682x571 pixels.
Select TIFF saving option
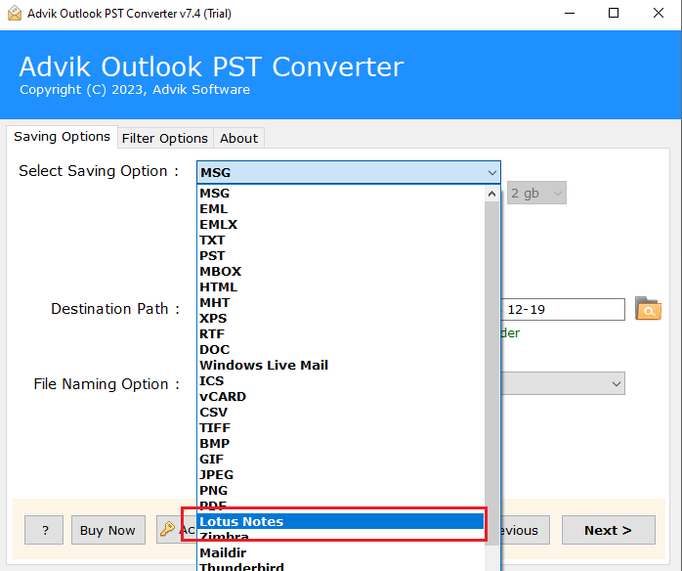pyautogui.click(x=341, y=428)
